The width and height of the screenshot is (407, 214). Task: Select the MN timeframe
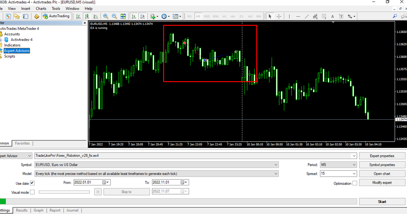coord(259,16)
